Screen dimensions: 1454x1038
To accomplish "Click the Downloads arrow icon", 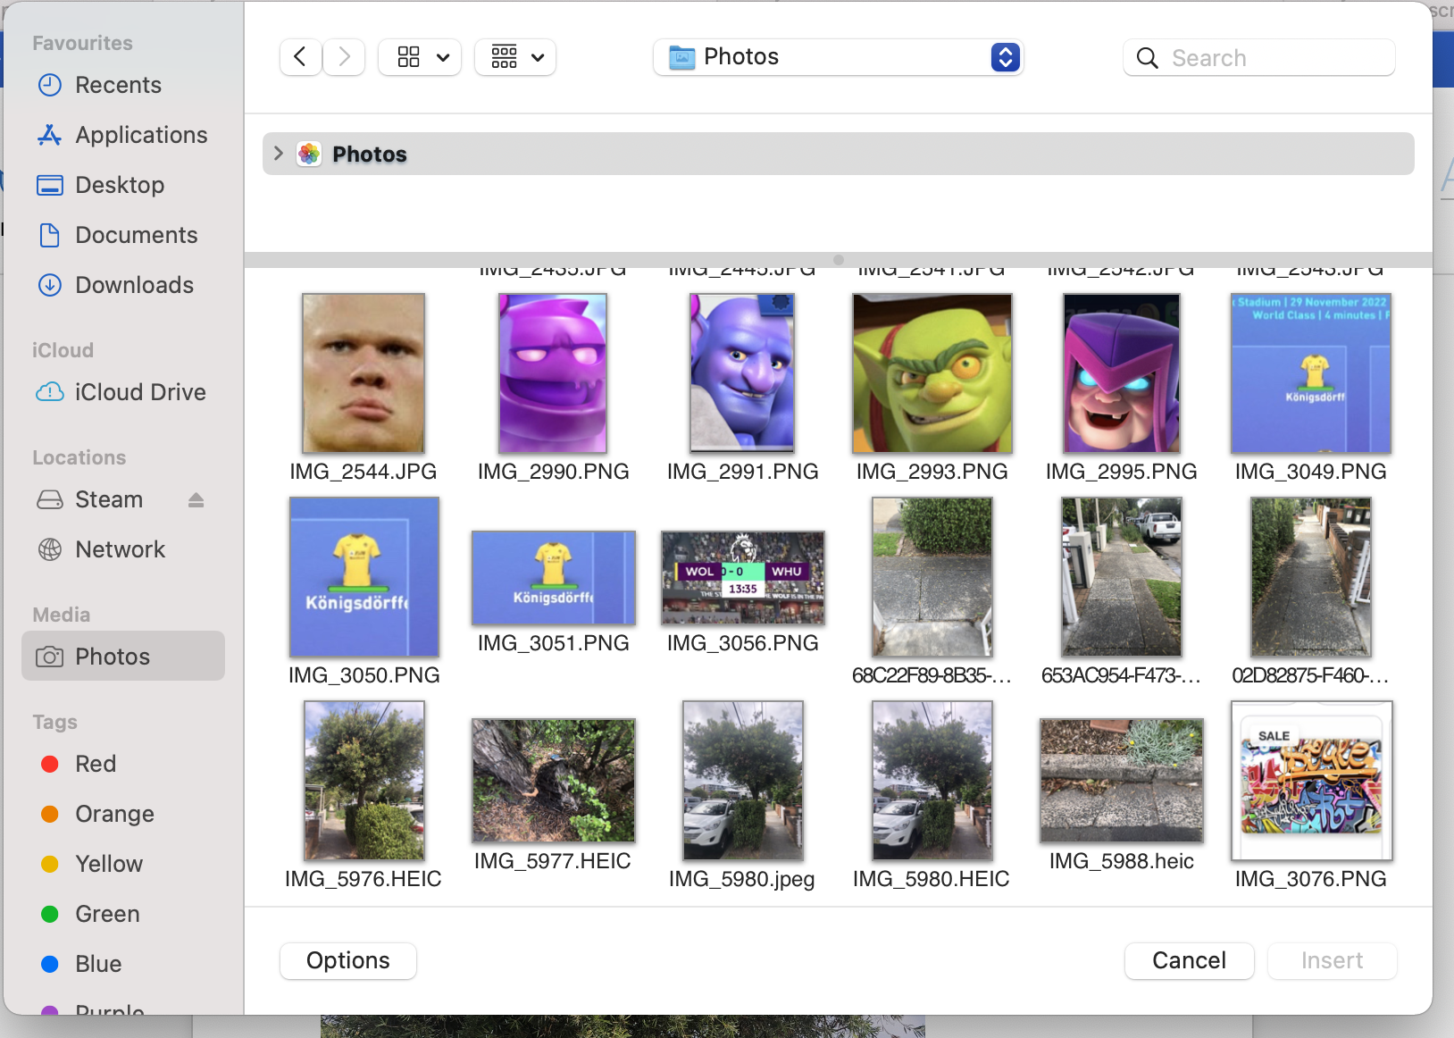I will 50,285.
